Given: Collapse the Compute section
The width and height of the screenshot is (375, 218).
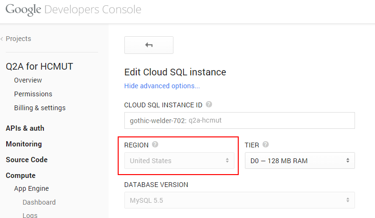Looking at the screenshot, I should [x=20, y=176].
